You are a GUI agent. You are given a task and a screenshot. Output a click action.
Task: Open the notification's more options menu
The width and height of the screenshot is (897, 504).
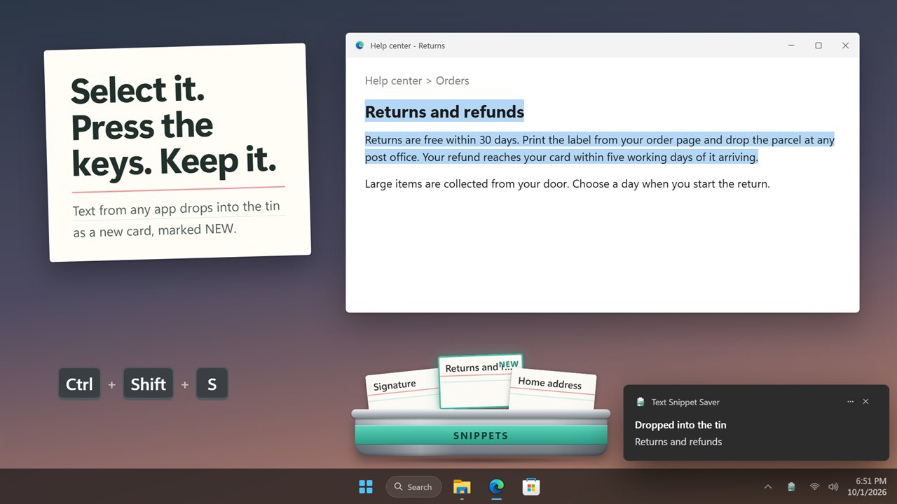coord(850,402)
